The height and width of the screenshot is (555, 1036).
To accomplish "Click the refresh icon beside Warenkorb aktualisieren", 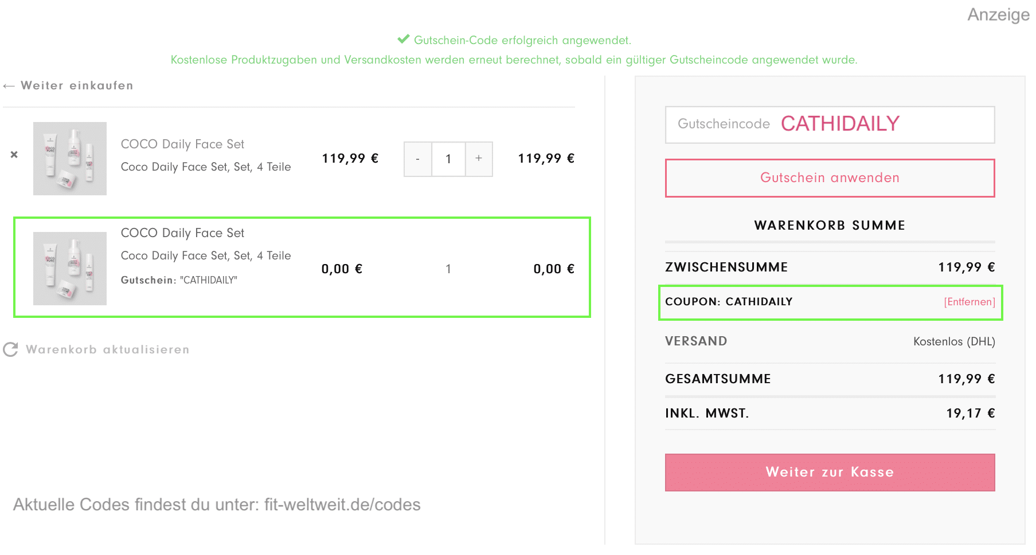I will pos(11,349).
